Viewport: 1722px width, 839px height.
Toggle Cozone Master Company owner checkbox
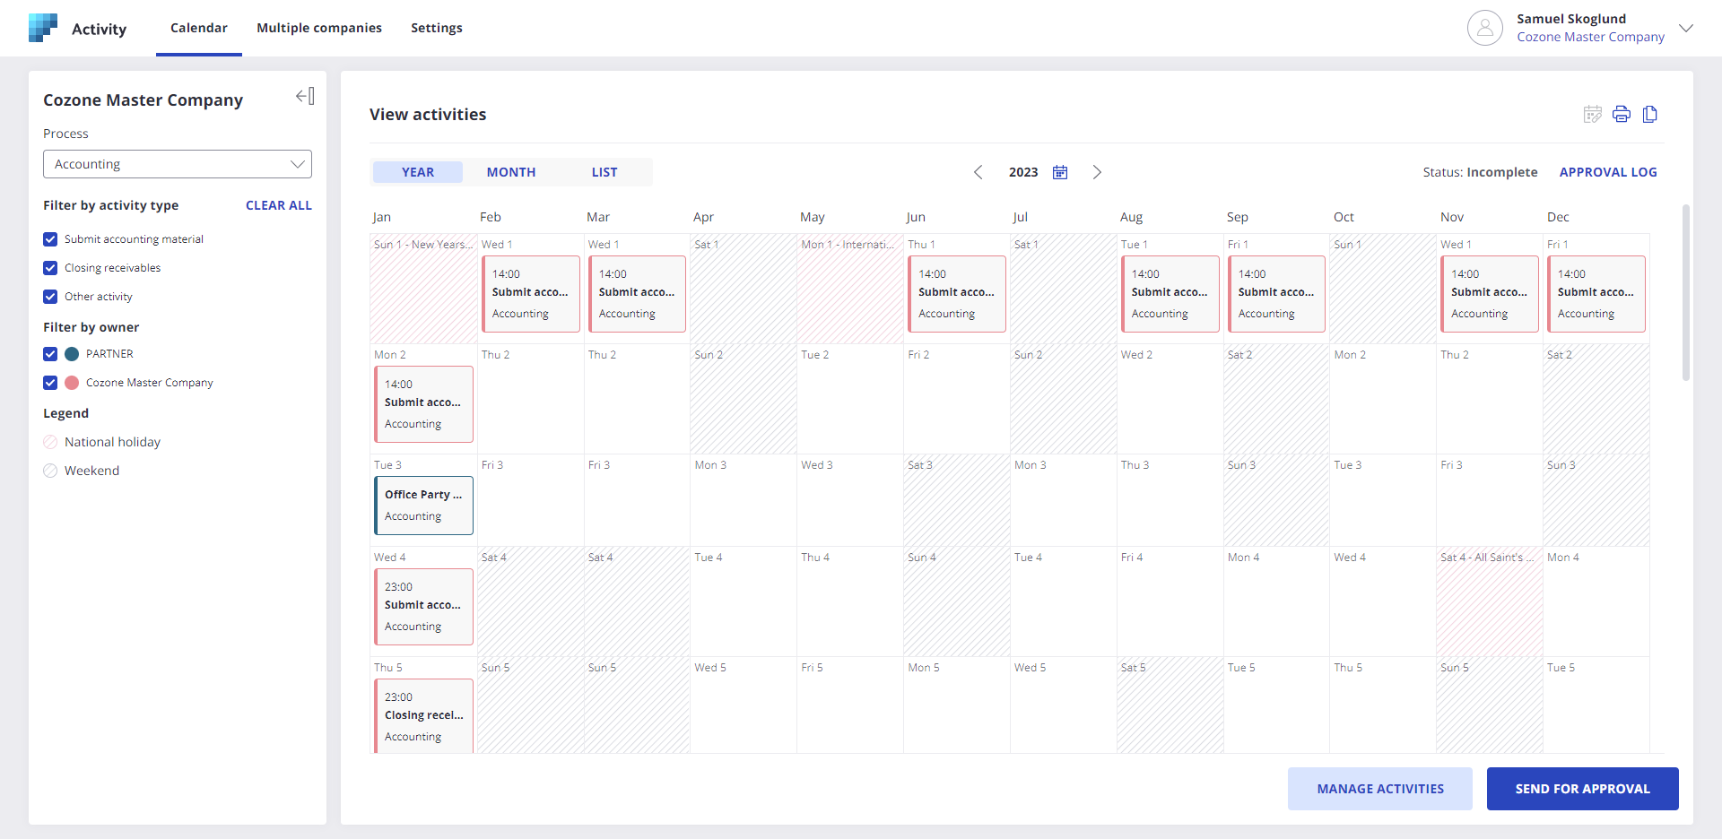tap(50, 383)
